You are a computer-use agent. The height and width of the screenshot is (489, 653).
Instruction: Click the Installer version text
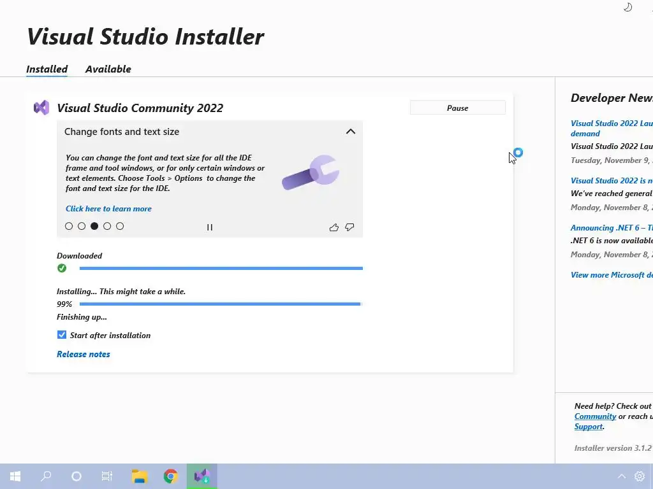click(613, 448)
